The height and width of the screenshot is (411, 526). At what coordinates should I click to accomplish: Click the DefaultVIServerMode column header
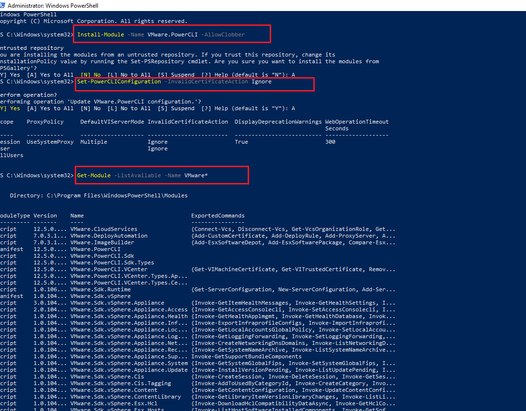point(112,122)
